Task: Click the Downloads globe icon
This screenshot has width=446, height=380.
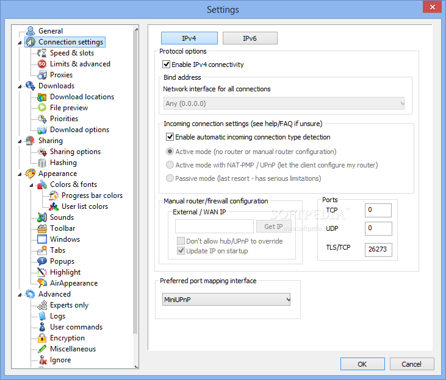Action: pyautogui.click(x=31, y=86)
